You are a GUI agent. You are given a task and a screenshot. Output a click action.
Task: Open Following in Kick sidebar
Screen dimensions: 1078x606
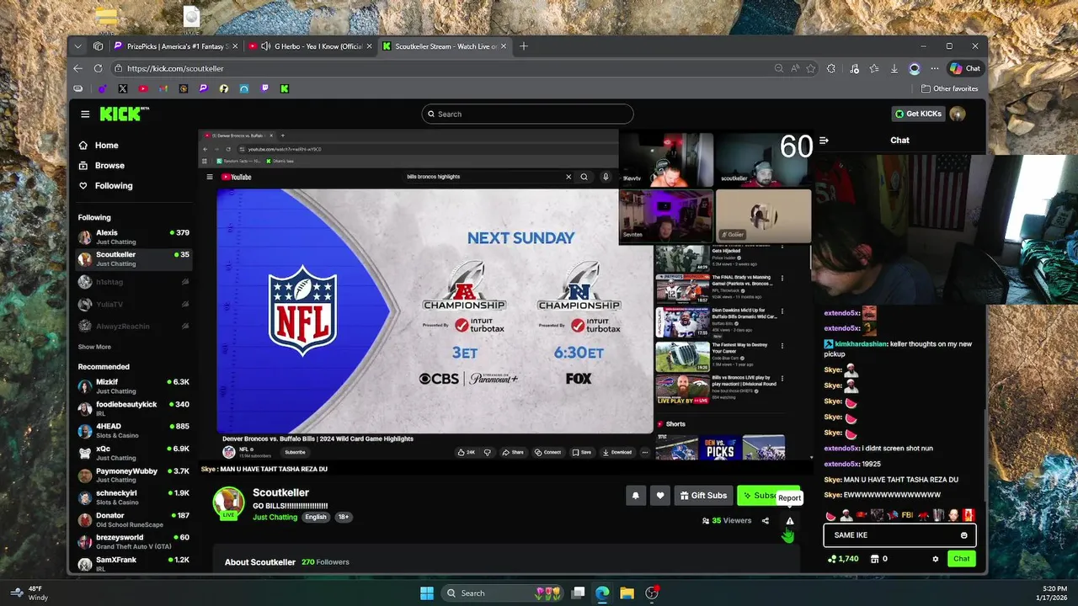(x=114, y=186)
